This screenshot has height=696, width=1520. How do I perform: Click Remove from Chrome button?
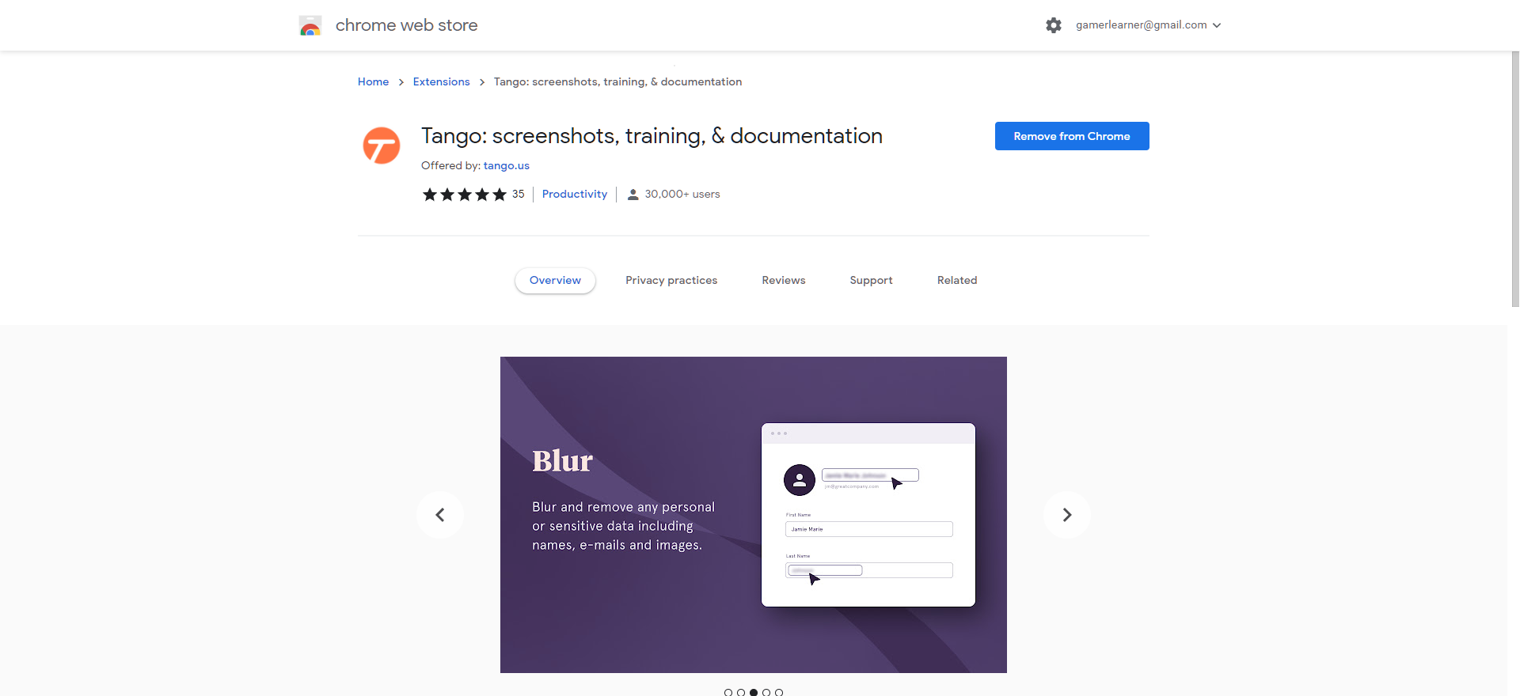point(1072,136)
